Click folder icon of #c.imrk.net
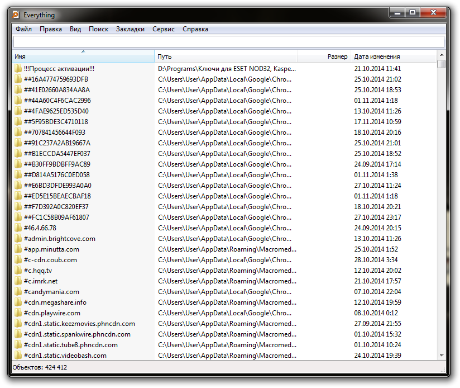The width and height of the screenshot is (460, 388). 18,281
